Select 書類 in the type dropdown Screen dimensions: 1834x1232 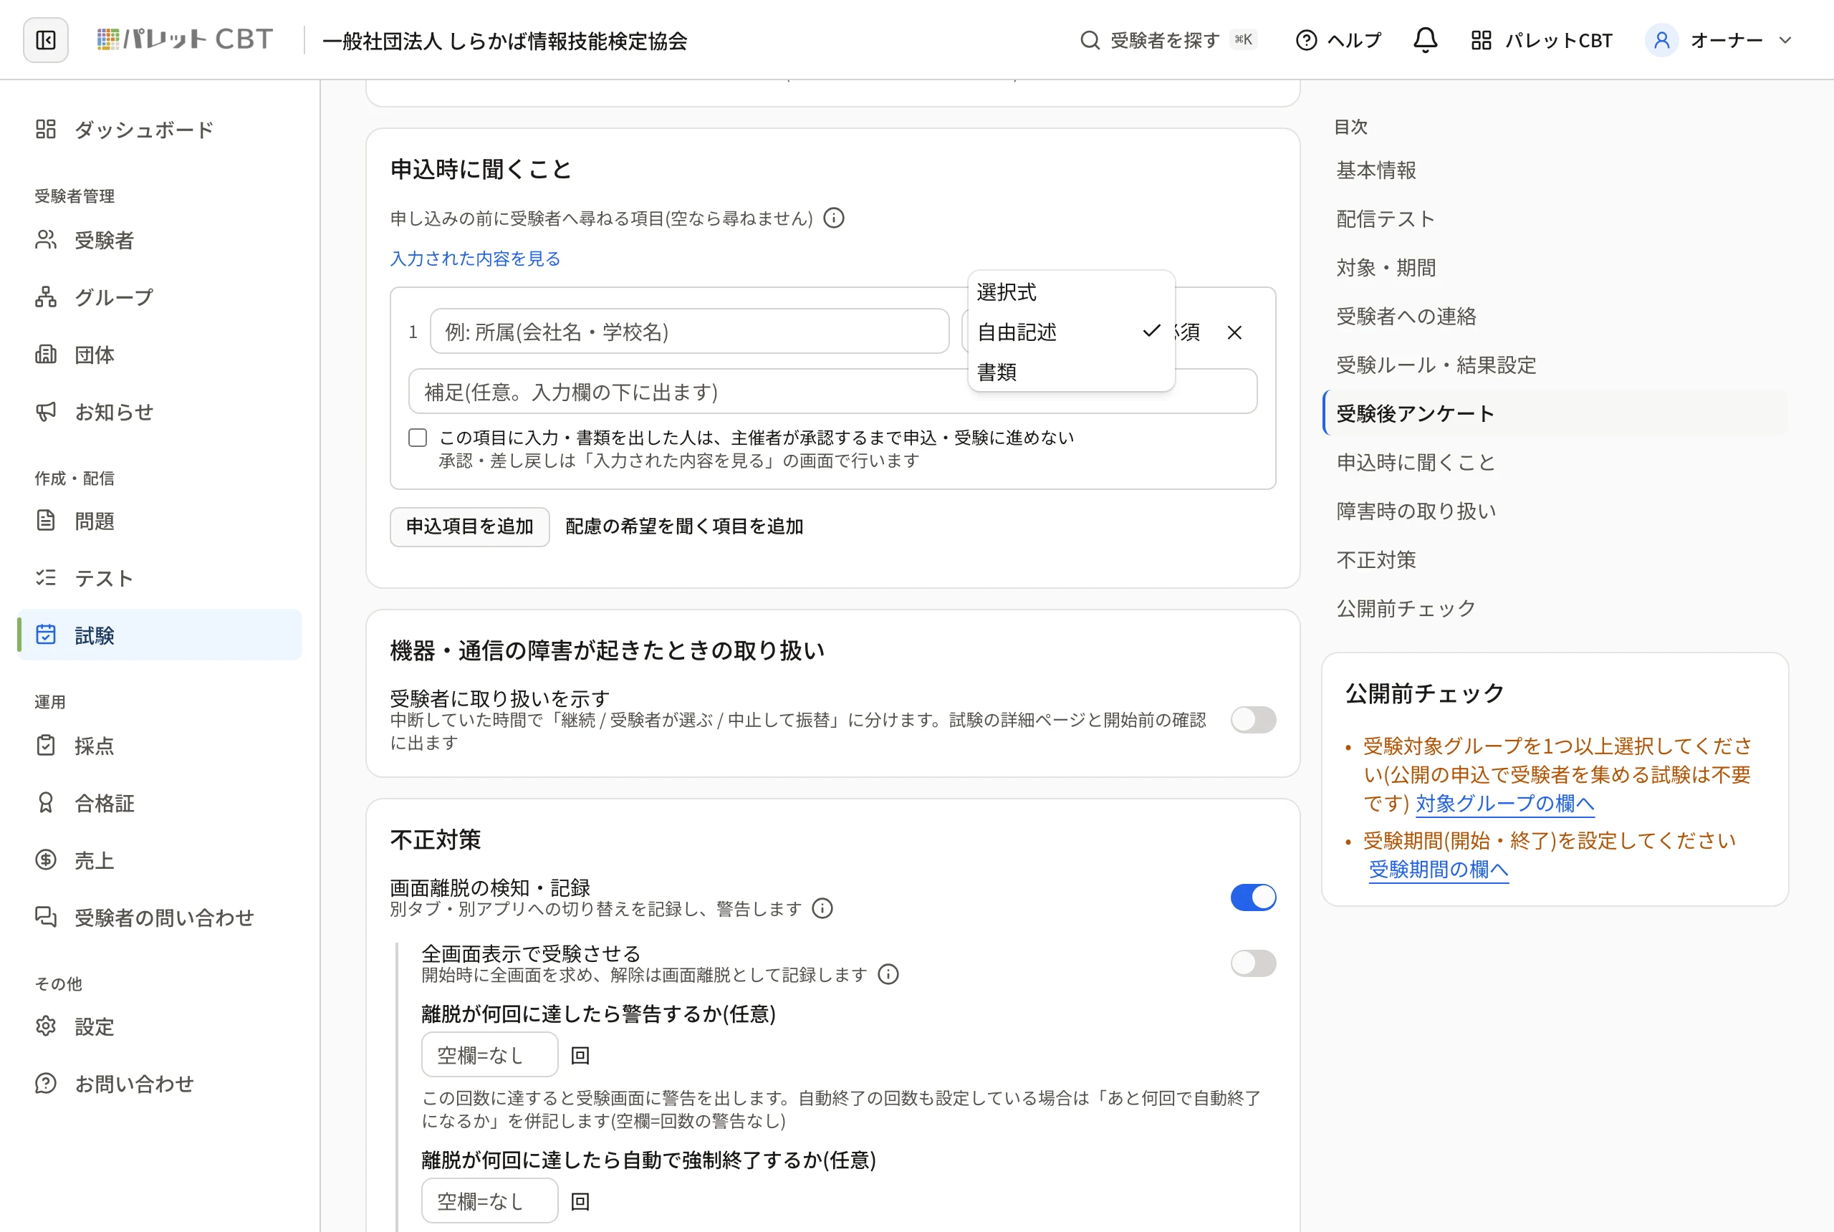[x=1071, y=372]
